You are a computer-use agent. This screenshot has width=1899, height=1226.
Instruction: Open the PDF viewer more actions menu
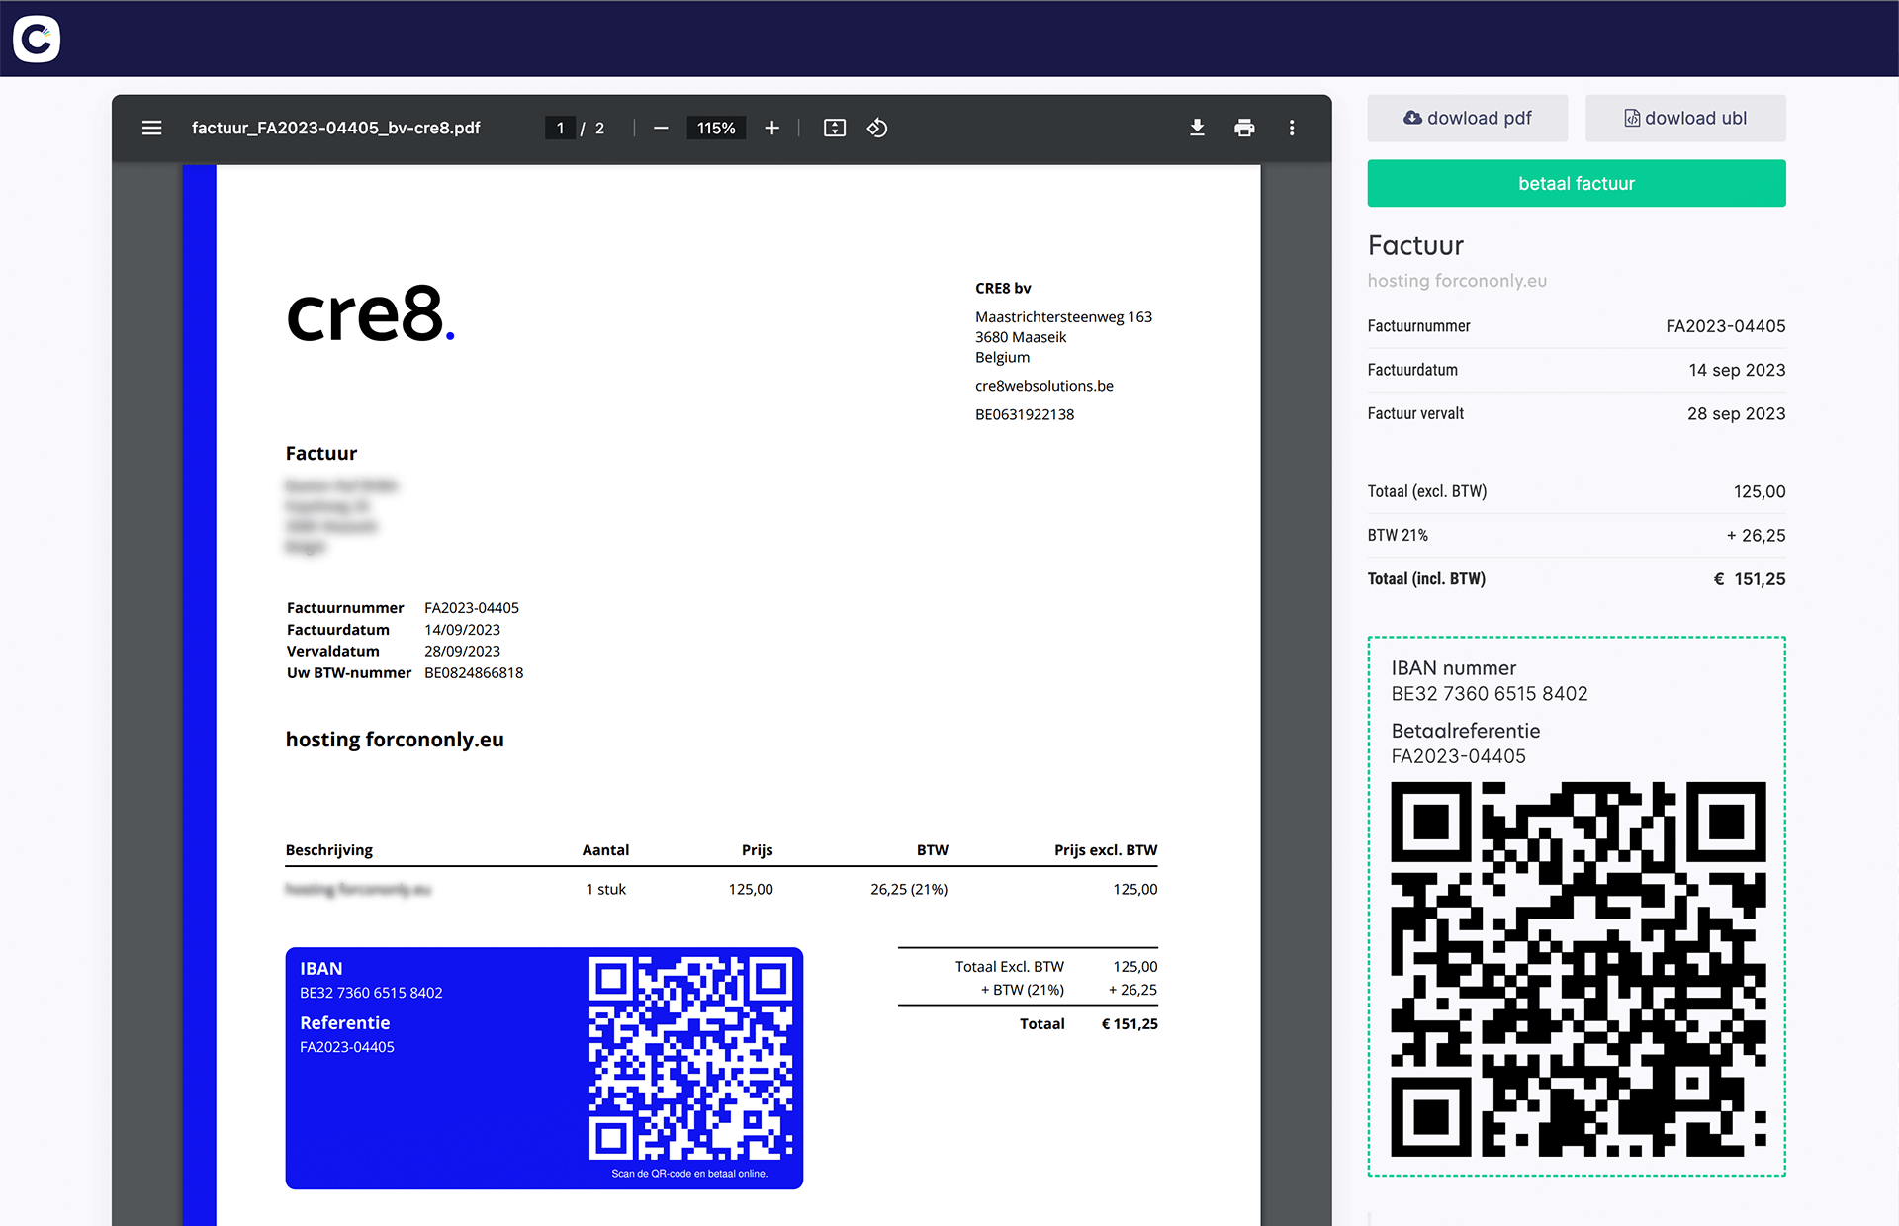tap(1292, 128)
